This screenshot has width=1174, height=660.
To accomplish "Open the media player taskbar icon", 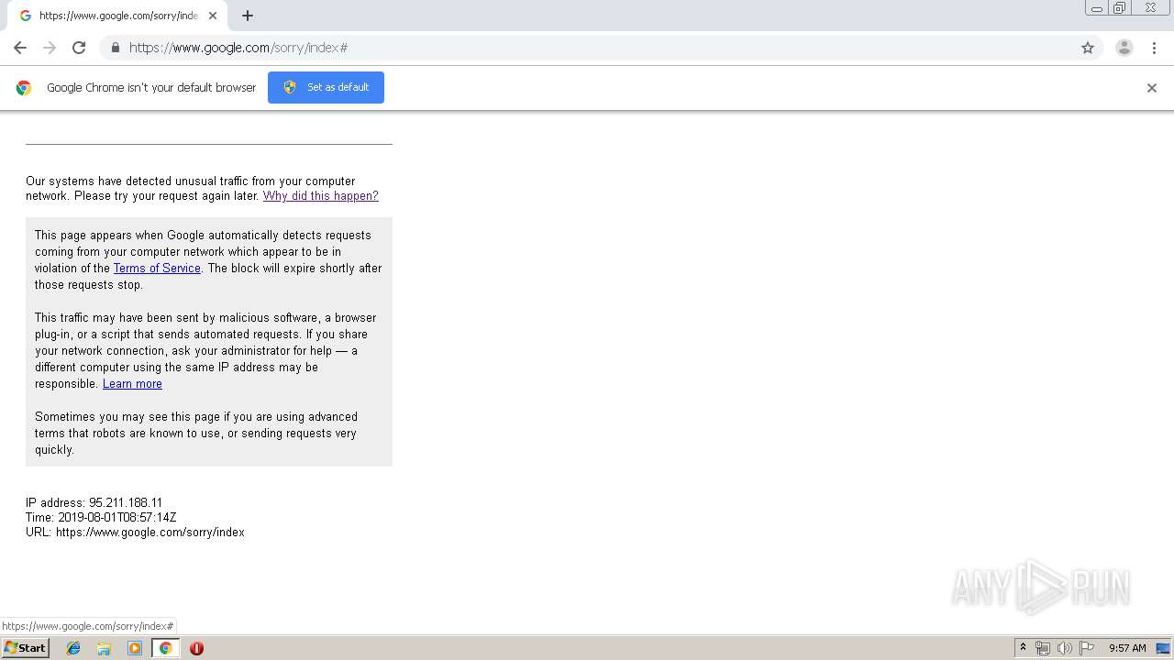I will (135, 648).
